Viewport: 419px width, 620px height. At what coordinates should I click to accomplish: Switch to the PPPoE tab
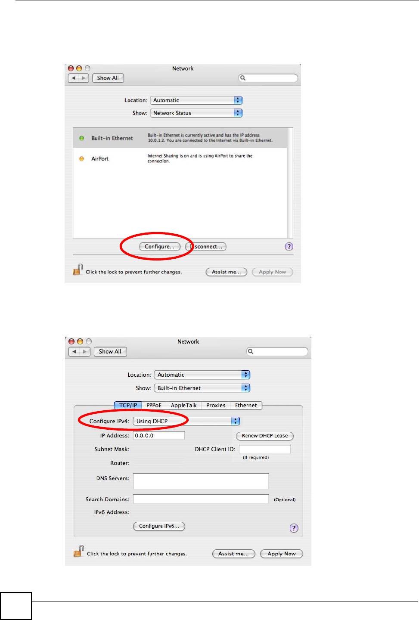154,405
